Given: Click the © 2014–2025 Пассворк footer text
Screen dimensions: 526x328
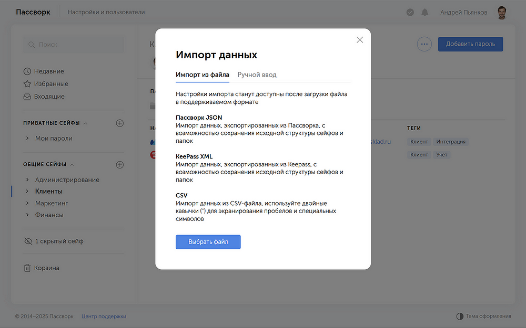Looking at the screenshot, I should (44, 316).
